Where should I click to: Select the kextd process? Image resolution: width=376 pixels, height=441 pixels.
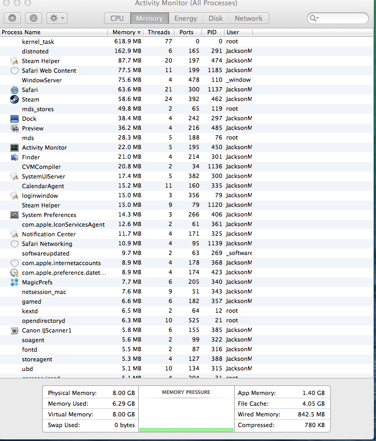tap(188, 311)
